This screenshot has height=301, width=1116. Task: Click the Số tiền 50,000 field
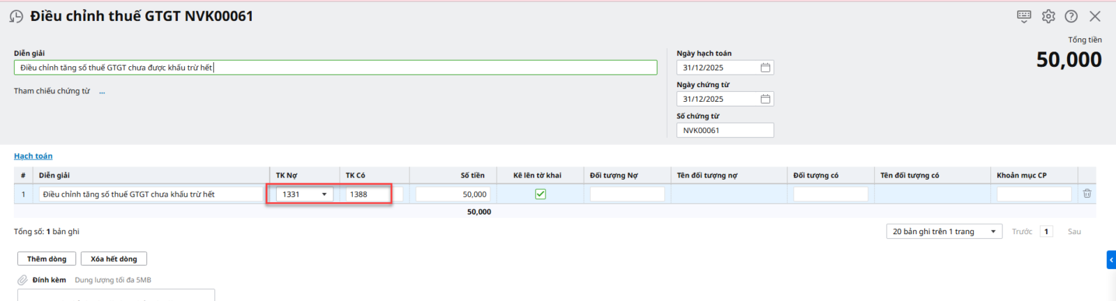point(453,194)
